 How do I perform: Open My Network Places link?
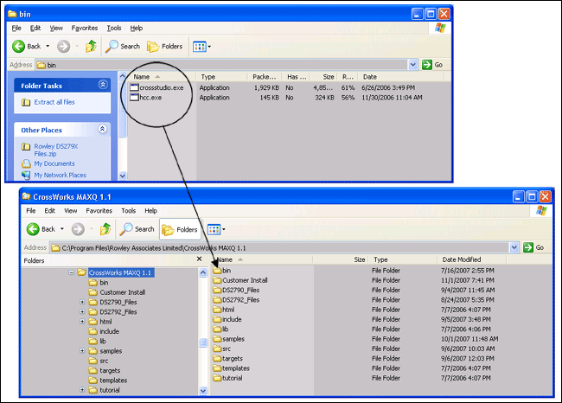pos(61,175)
